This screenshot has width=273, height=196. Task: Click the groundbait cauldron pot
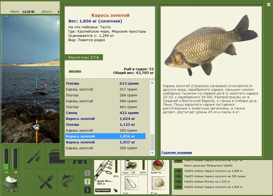coord(11,184)
